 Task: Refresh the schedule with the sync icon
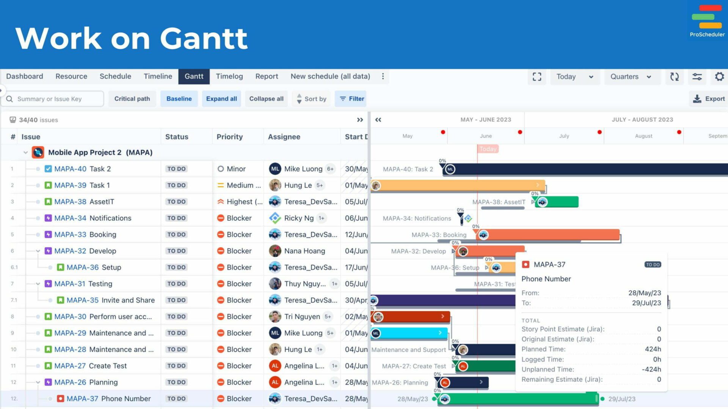[675, 76]
